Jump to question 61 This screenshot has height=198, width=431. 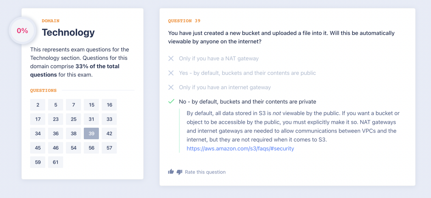[x=56, y=162]
